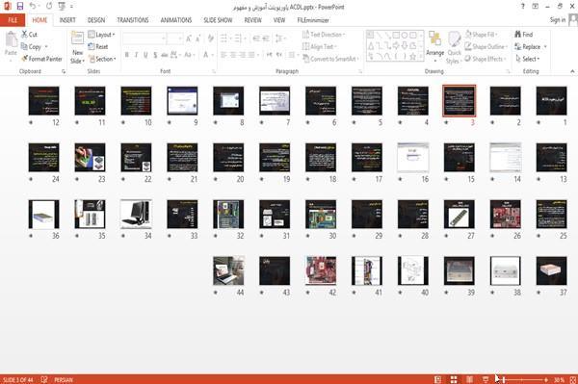
Task: Toggle Italic formatting
Action: (137, 55)
